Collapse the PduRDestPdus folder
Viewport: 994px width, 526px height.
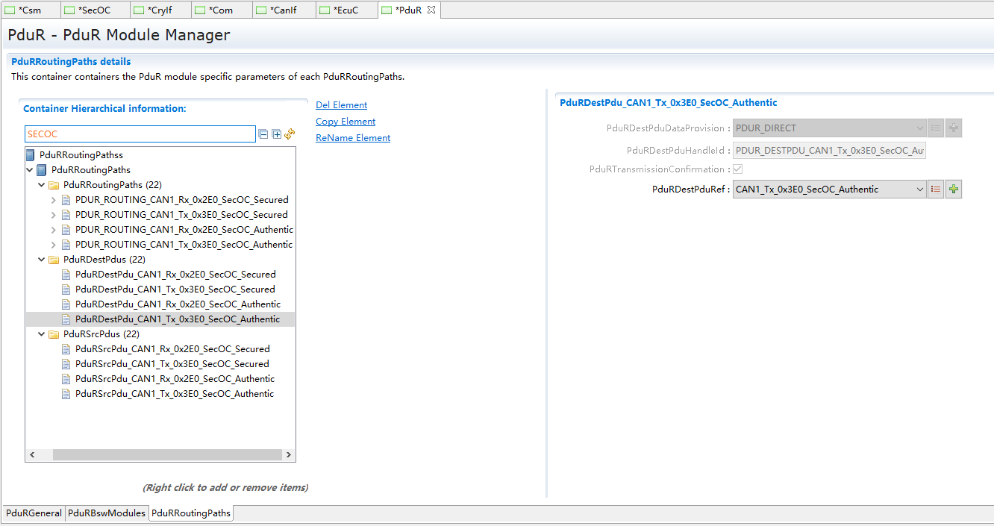tap(42, 260)
